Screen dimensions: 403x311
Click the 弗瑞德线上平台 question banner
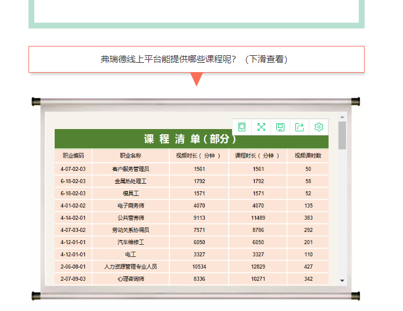tap(196, 59)
